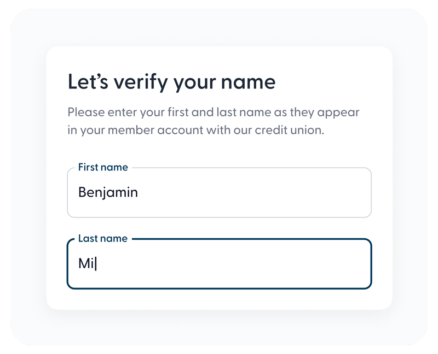Screen dimensions: 438x354
Task: Click the "First name" field label
Action: point(103,167)
